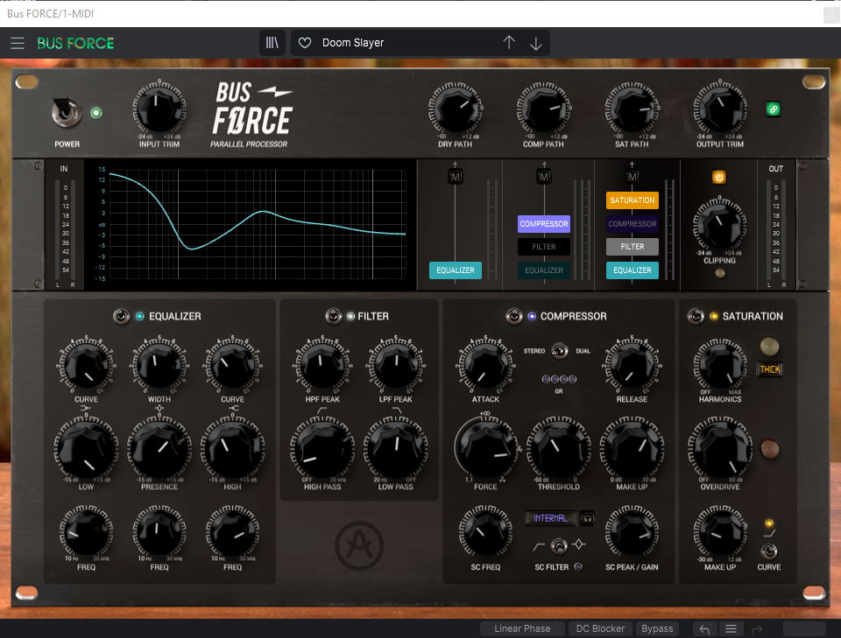Open the Internal sidechain source selector
Image resolution: width=841 pixels, height=638 pixels.
[550, 518]
